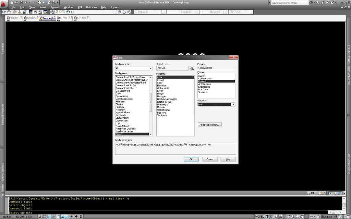This screenshot has height=219, width=351.
Task: Click the Layer Properties Manager icon
Action: click(52, 12)
